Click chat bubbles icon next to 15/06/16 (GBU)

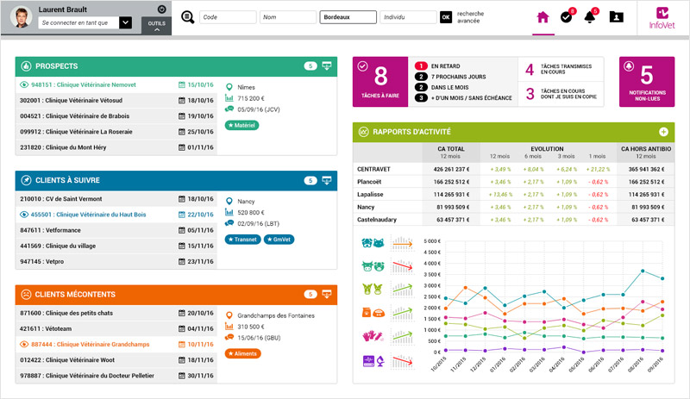point(229,338)
